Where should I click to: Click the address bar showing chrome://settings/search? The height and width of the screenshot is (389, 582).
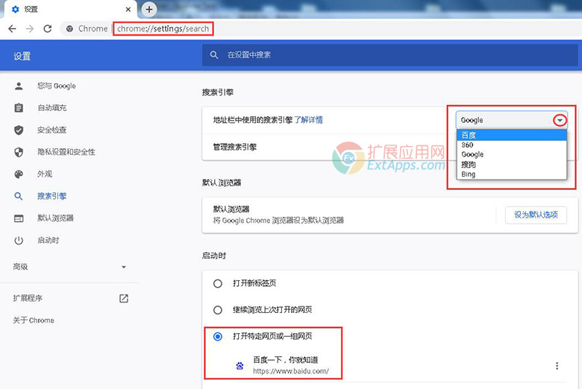[x=163, y=28]
